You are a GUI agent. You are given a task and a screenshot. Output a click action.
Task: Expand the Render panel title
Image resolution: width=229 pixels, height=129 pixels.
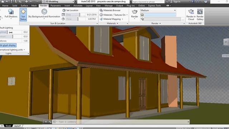tap(156, 23)
